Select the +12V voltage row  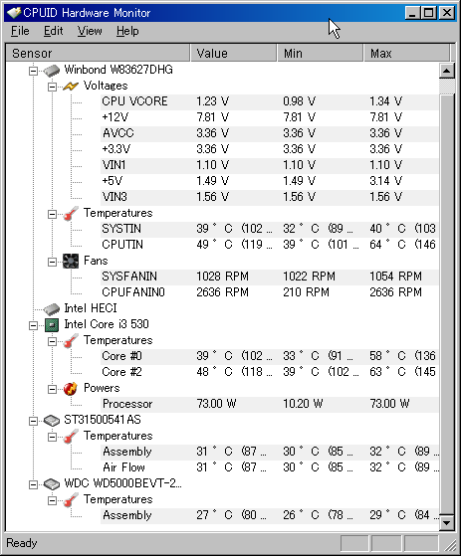[270, 117]
